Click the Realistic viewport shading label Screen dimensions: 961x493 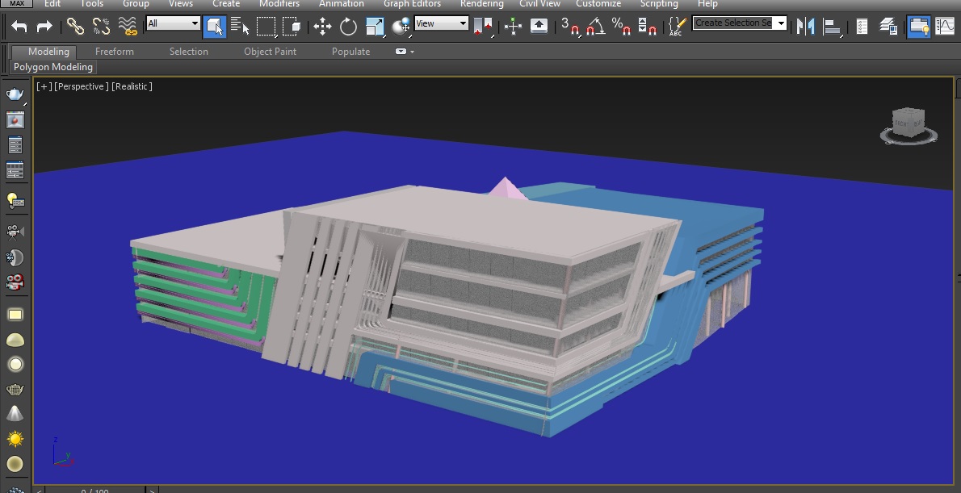(132, 86)
